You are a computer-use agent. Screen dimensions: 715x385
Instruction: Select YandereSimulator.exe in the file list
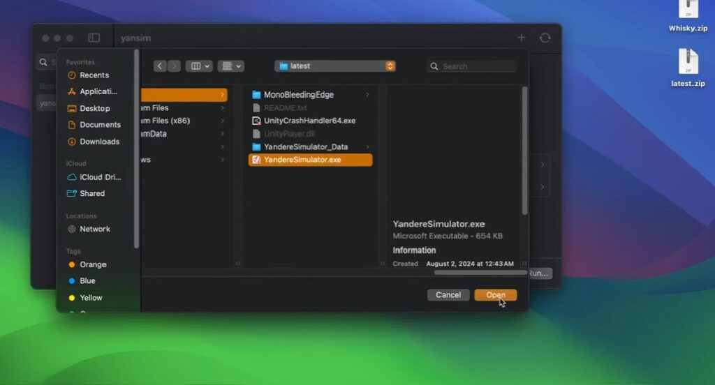pos(302,160)
